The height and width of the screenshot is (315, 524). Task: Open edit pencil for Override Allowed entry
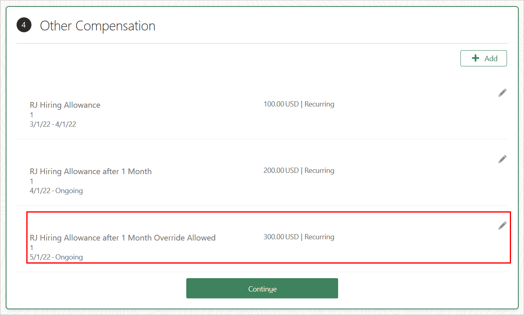tap(502, 226)
